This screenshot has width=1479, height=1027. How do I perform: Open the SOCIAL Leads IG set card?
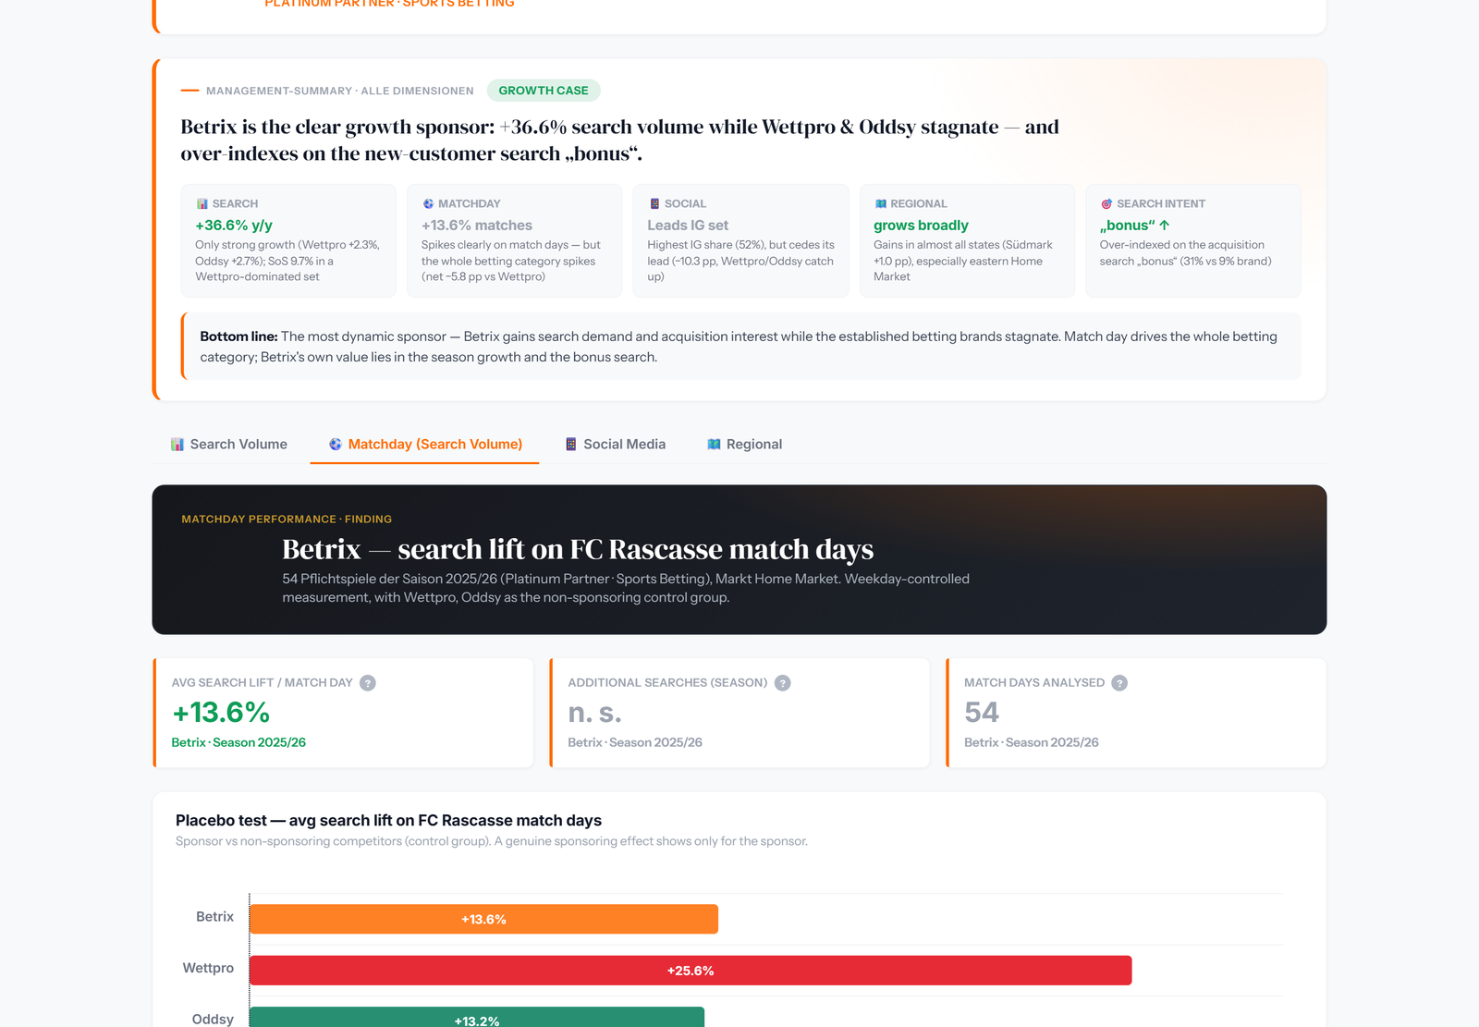740,240
